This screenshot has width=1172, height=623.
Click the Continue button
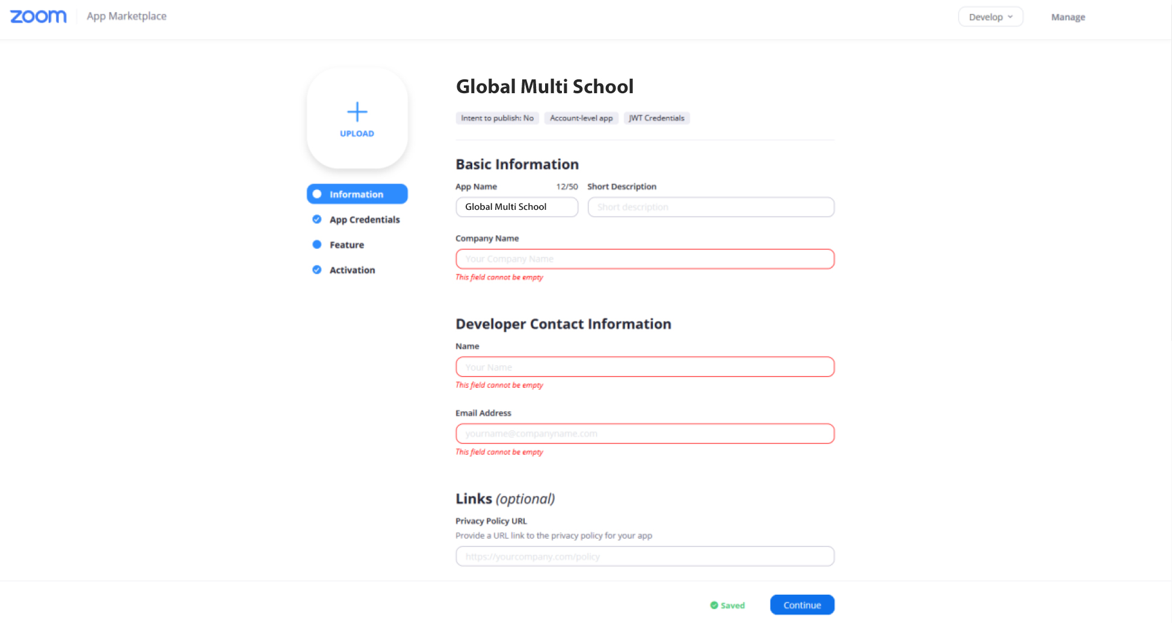(802, 605)
